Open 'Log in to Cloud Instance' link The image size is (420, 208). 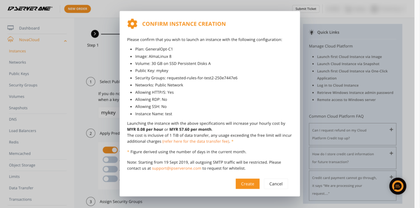pos(338,85)
